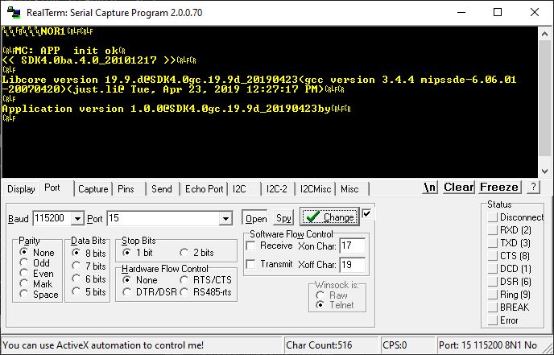Click the Error status indicator
Image resolution: width=554 pixels, height=355 pixels.
point(493,320)
